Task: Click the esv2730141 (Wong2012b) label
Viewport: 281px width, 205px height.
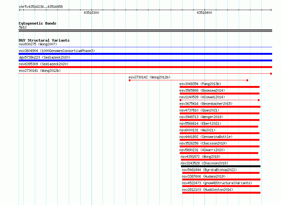Action: tap(40, 71)
